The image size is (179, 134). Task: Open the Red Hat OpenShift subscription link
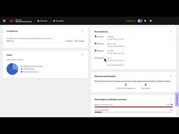(x=101, y=110)
